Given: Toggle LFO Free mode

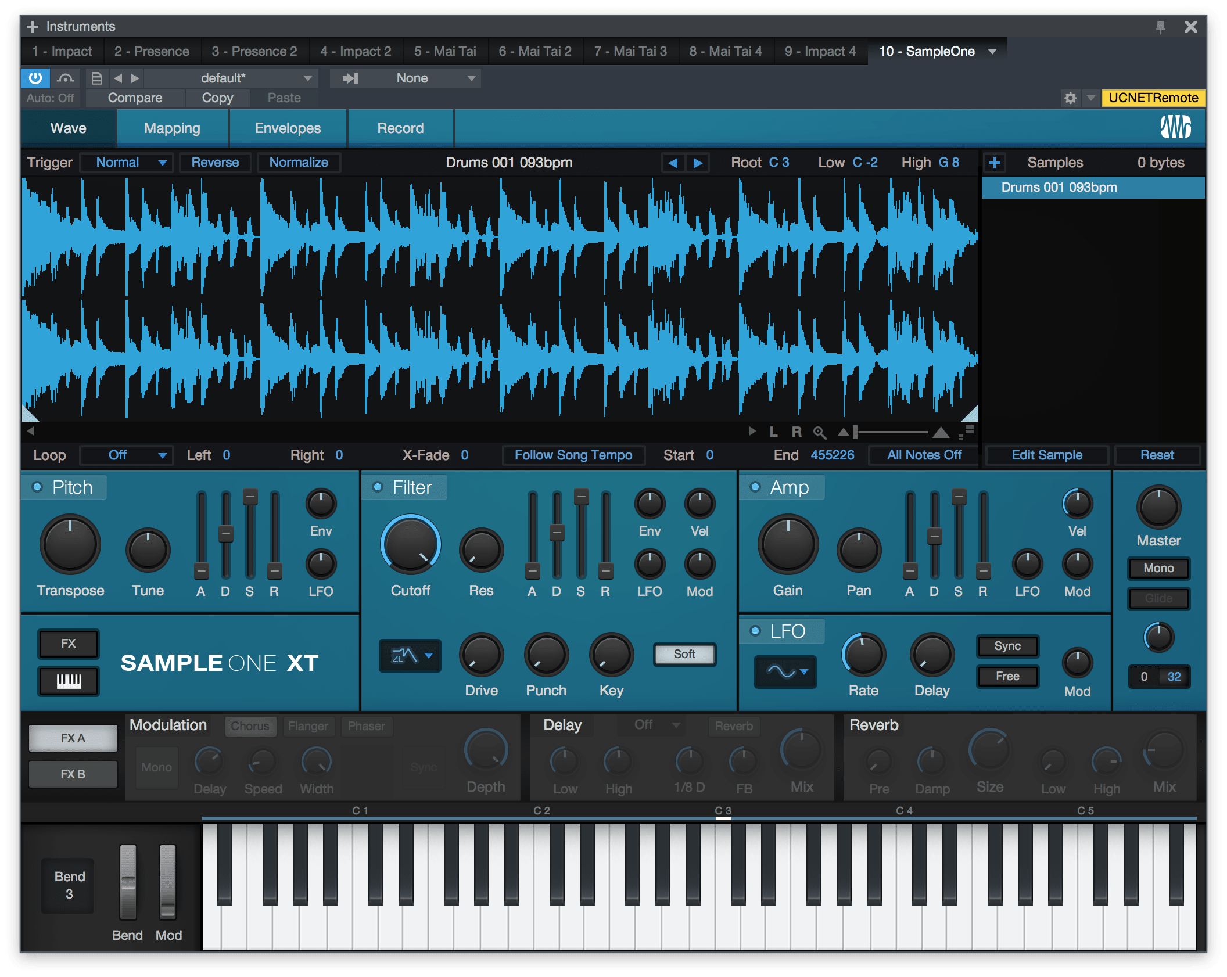Looking at the screenshot, I should point(1007,676).
